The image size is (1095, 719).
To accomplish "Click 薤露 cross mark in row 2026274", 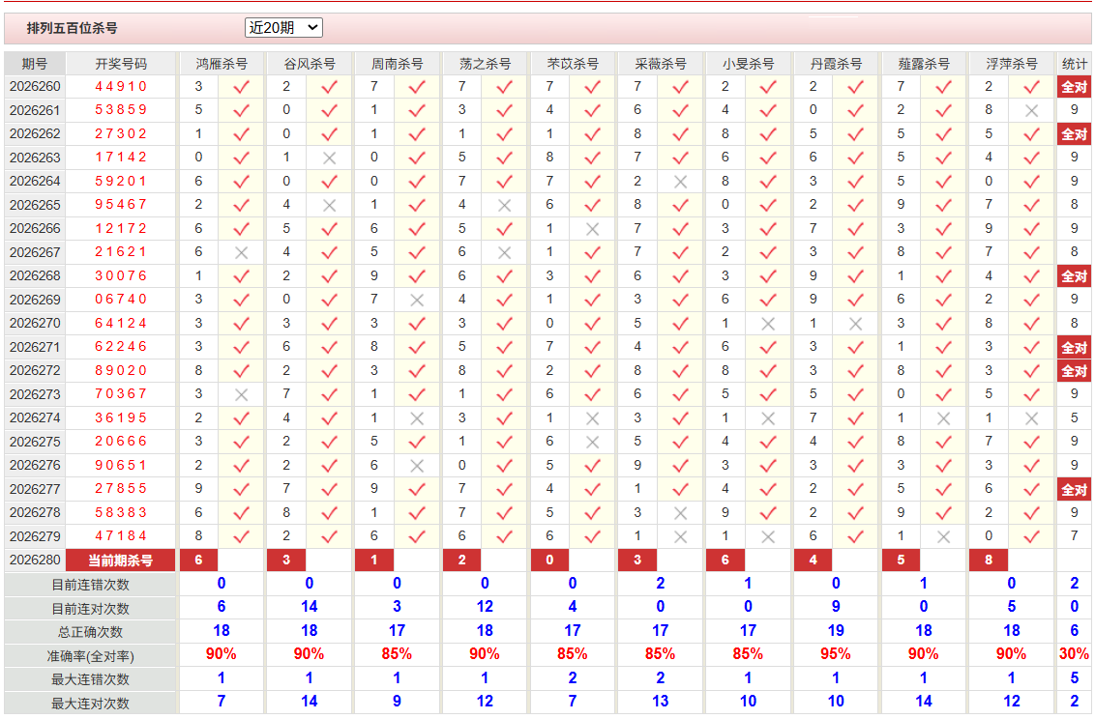I will tap(943, 419).
